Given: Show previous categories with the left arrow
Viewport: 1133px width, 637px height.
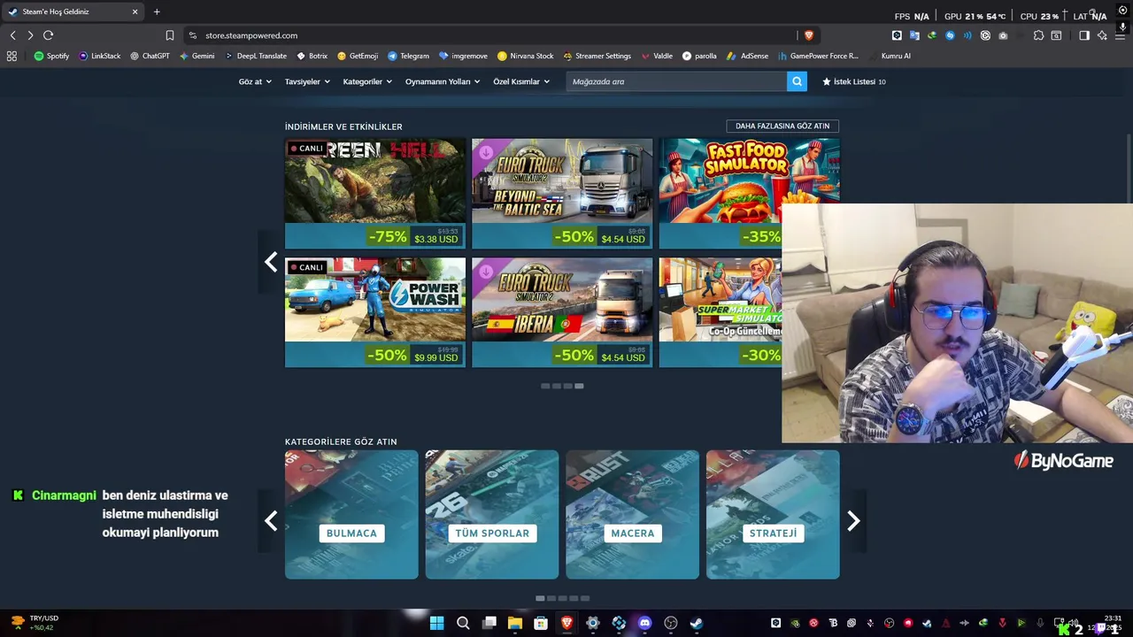Looking at the screenshot, I should click(271, 521).
